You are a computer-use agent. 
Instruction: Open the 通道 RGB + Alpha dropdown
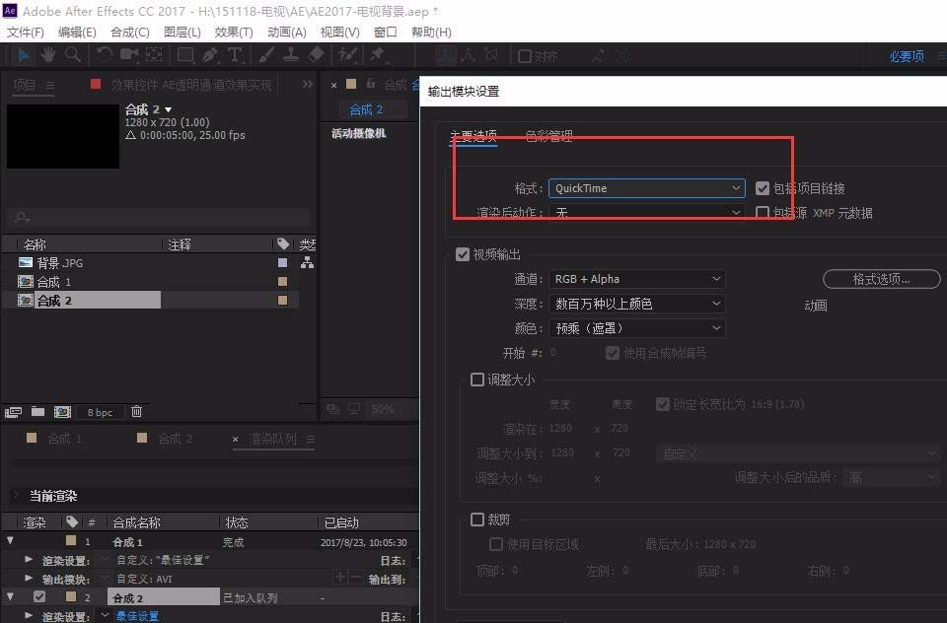coord(636,278)
